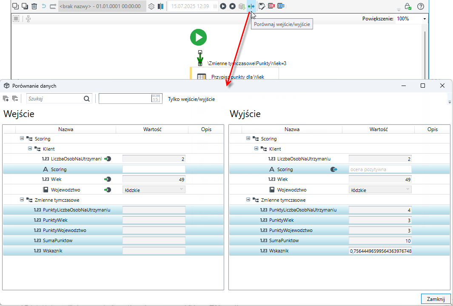
Task: Click the magnifier search icon in Szukaj box
Action: click(x=87, y=99)
